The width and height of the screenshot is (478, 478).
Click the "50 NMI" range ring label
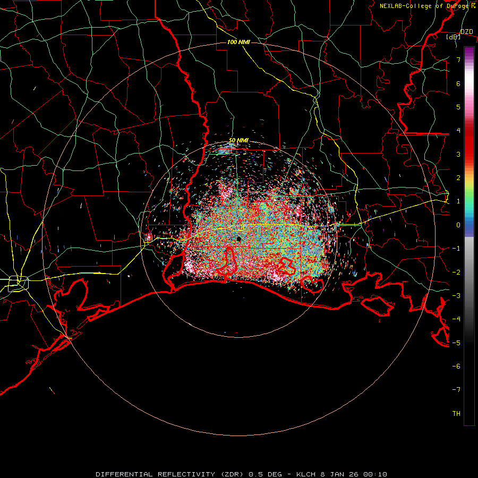click(x=238, y=140)
